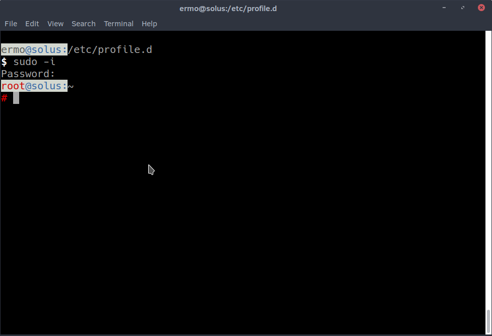Open the Edit menu
The width and height of the screenshot is (492, 336).
(32, 24)
